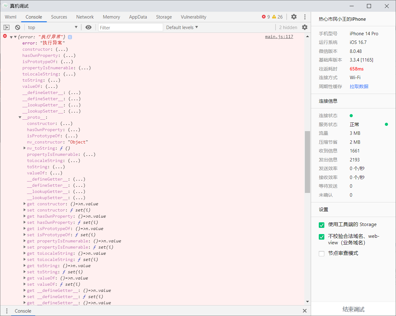This screenshot has width=396, height=316.
Task: Select the Console tab
Action: coord(34,17)
